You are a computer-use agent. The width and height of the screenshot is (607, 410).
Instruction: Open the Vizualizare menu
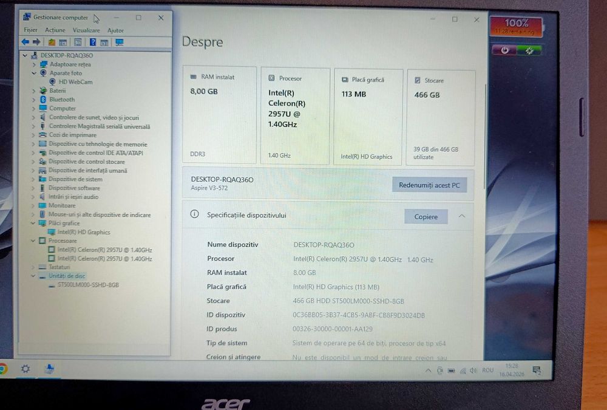[86, 30]
